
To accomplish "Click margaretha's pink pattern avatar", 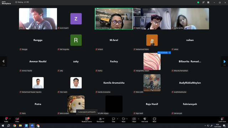I will (x=152, y=62).
